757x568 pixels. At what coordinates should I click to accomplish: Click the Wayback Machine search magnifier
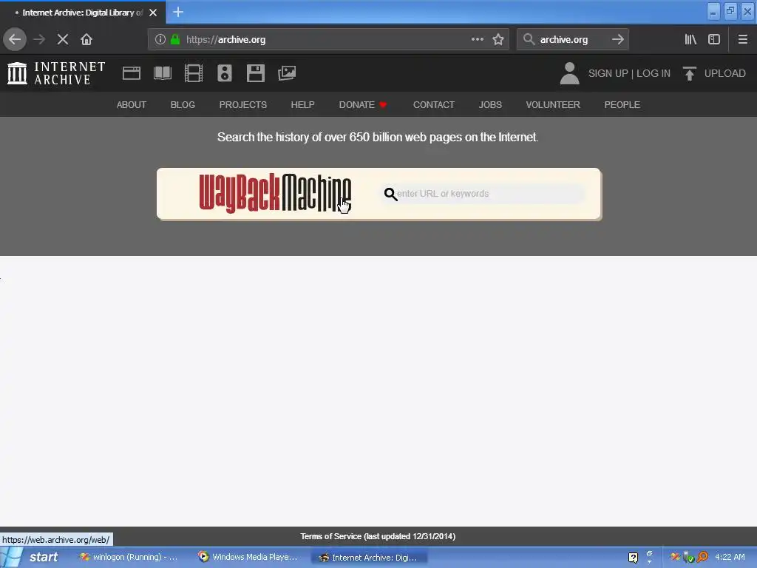point(390,195)
